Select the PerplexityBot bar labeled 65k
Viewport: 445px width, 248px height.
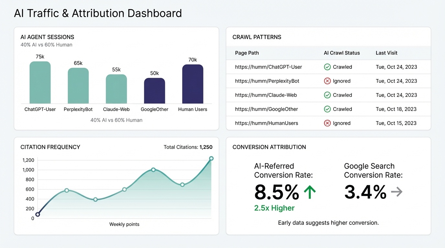tap(78, 86)
